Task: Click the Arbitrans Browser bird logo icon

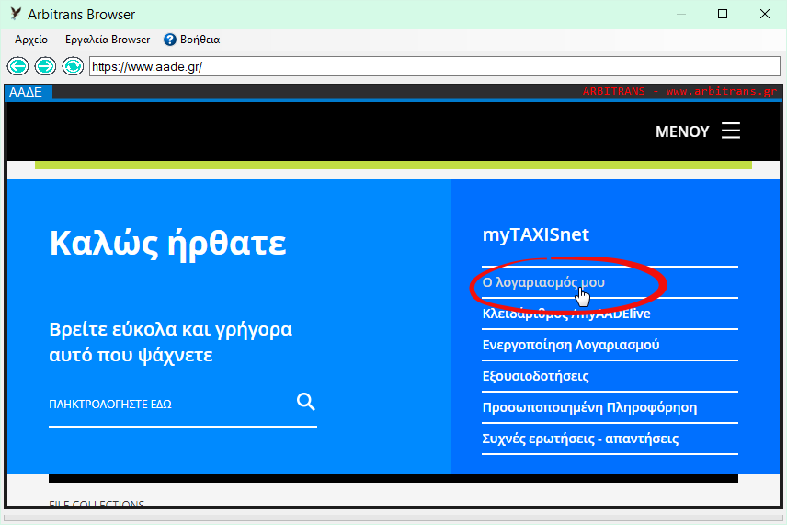Action: click(x=16, y=14)
